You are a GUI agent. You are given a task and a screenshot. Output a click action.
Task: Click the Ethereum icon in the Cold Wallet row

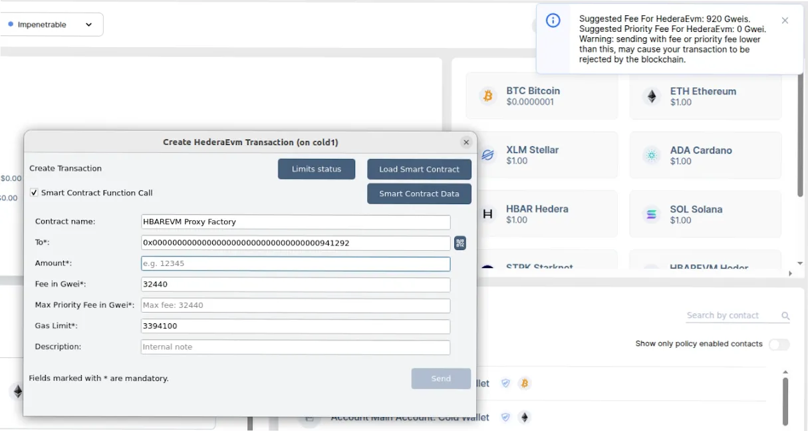(525, 418)
